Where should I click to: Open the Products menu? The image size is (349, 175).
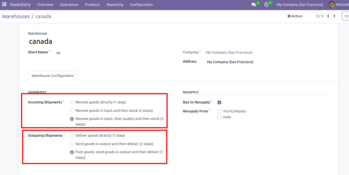click(93, 5)
